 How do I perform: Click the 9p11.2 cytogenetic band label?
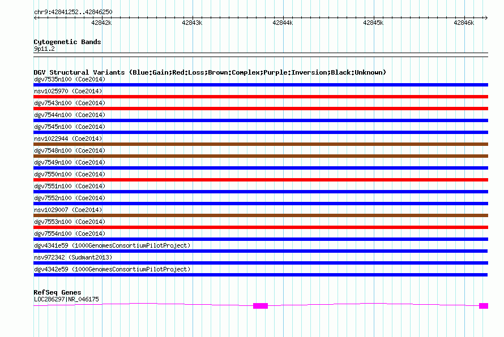pyautogui.click(x=44, y=49)
